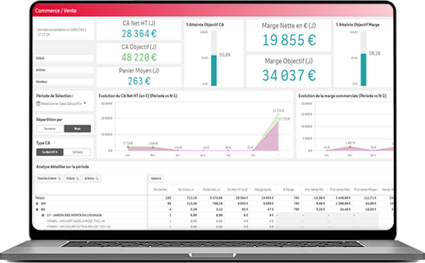
Task: Collapse the BG row in pivot table
Action: (x=37, y=209)
